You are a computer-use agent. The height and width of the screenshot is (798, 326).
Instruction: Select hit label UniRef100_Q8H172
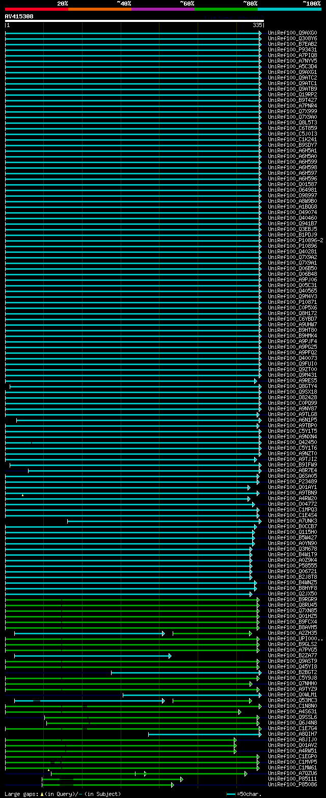click(x=292, y=314)
